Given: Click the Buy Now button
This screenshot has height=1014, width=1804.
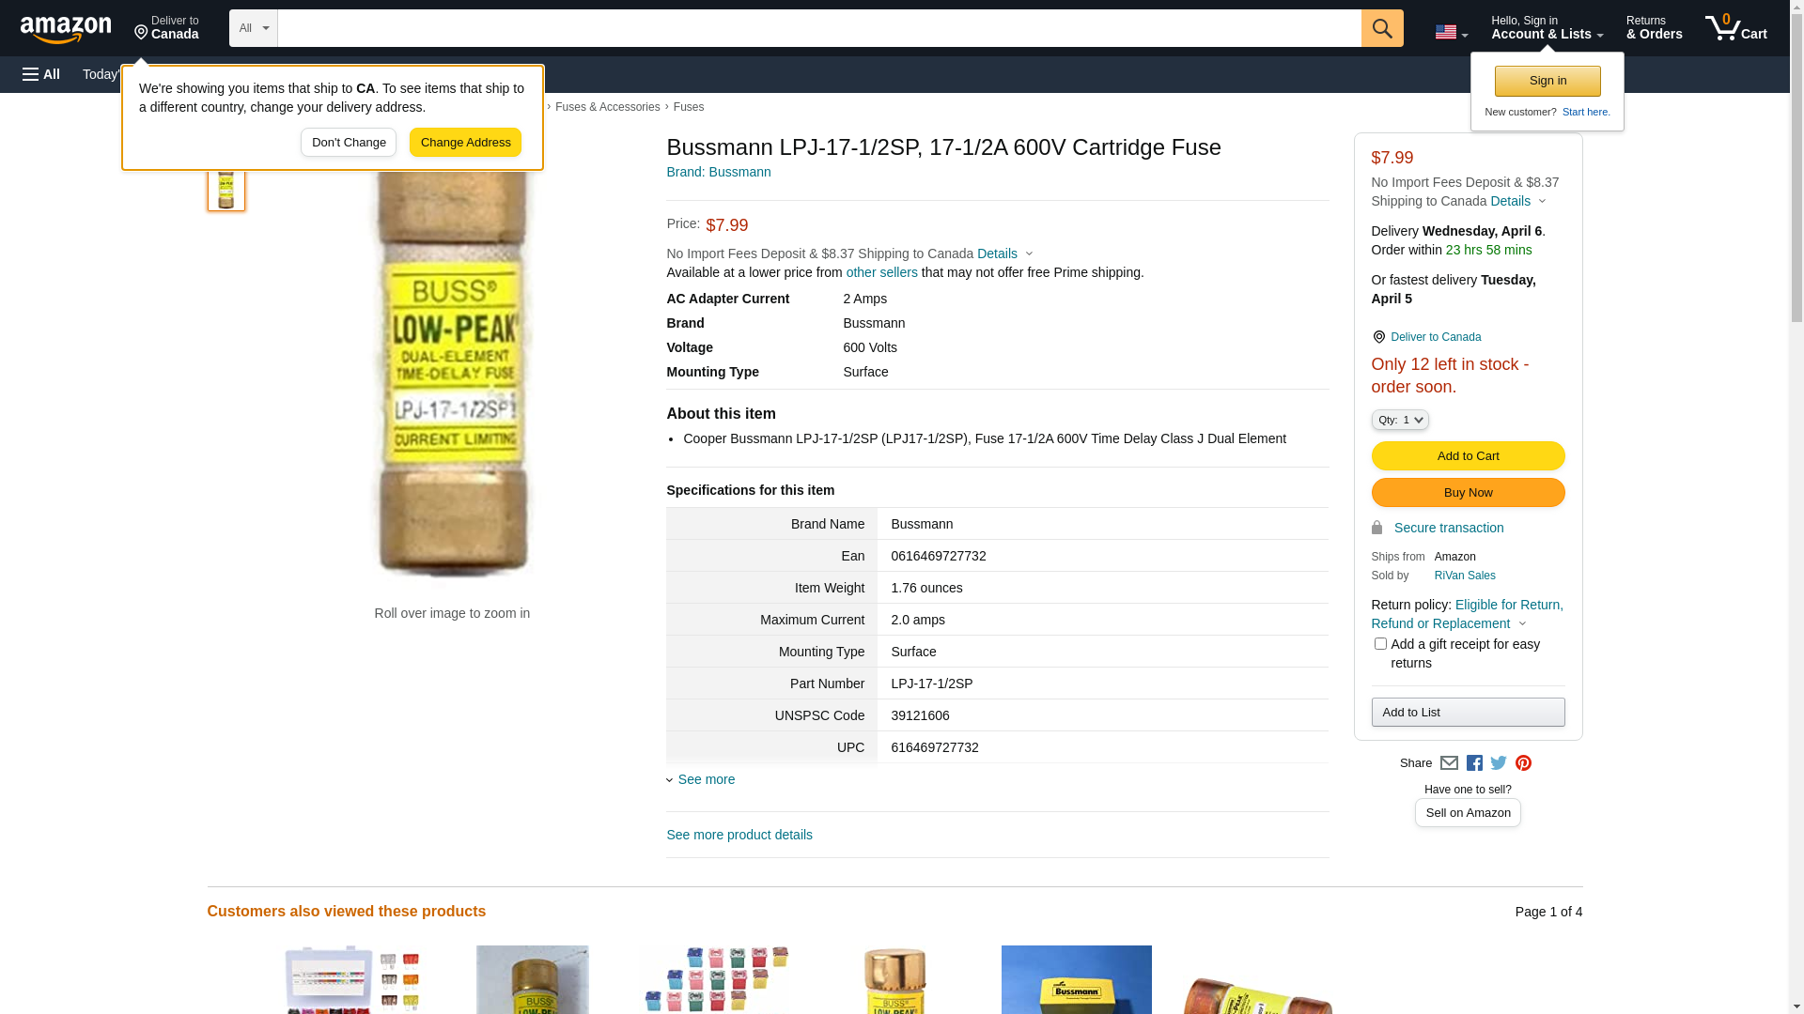Looking at the screenshot, I should (1468, 493).
